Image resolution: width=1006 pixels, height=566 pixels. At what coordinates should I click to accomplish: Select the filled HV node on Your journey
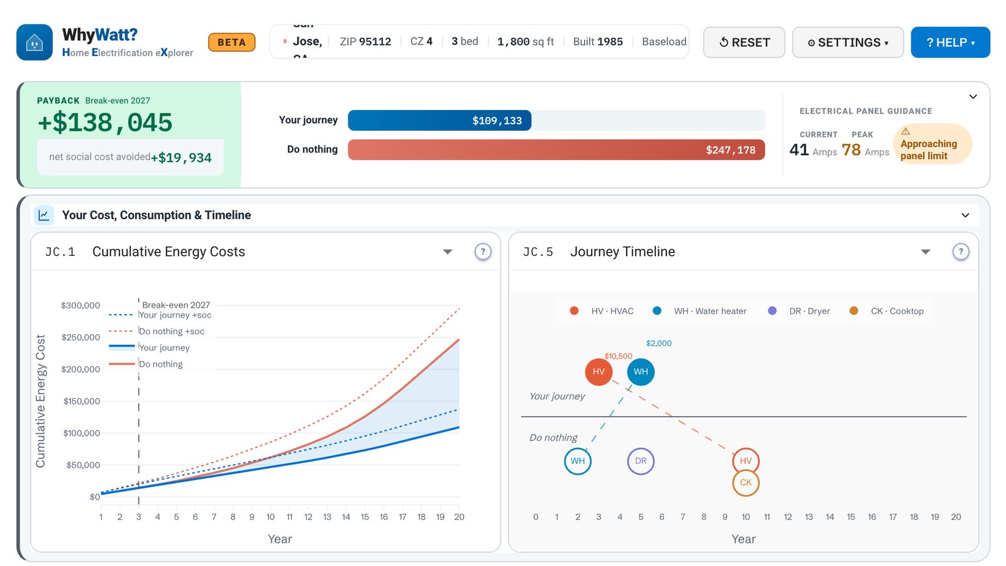tap(599, 372)
